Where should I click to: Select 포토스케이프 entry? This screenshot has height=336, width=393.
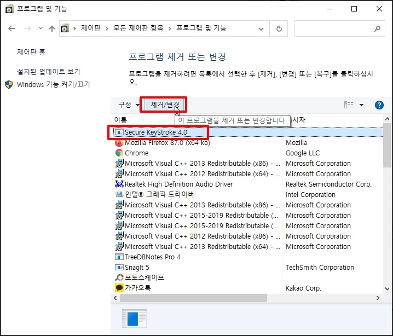[x=145, y=277]
